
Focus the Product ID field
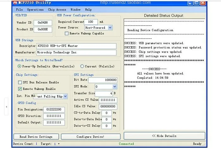pyautogui.click(x=43, y=29)
